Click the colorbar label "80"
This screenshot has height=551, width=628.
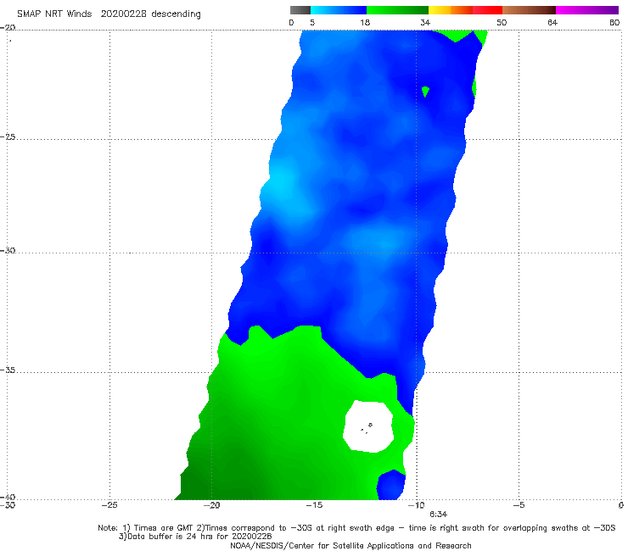(x=614, y=22)
